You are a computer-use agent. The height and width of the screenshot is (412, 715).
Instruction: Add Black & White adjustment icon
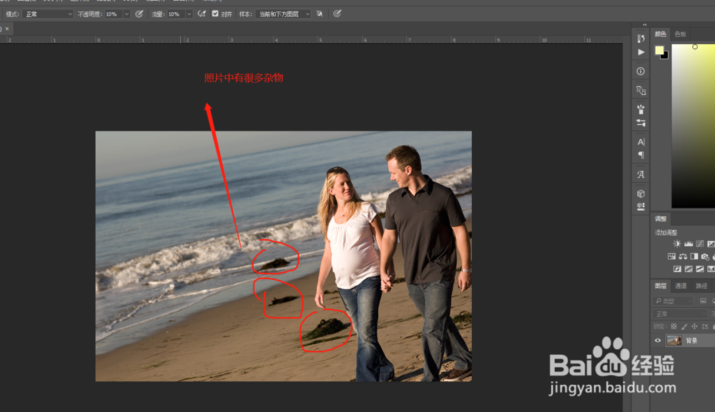pos(694,256)
